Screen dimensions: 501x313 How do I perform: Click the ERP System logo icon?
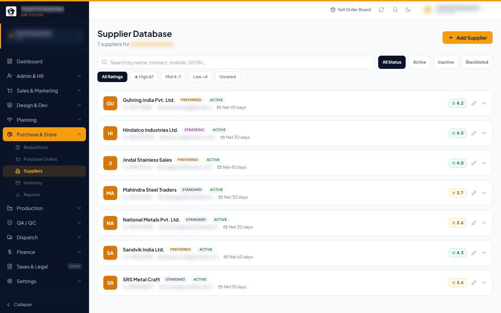pos(11,11)
